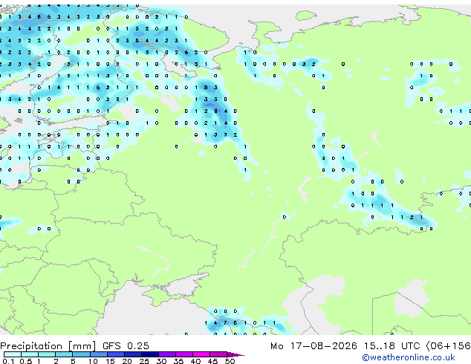Image resolution: width=471 pixels, height=364 pixels.
Task: Click the '0.1' legend value label
Action: coord(9,361)
